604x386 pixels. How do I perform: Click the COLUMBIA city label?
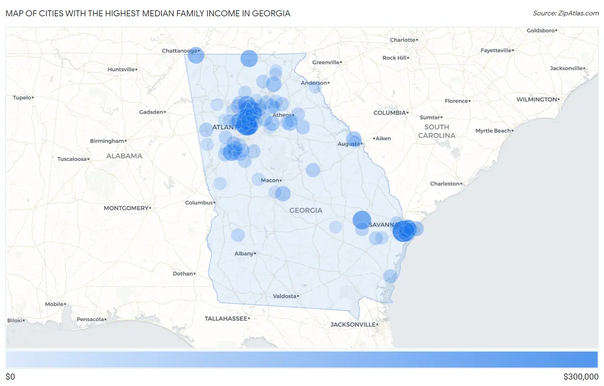[391, 112]
